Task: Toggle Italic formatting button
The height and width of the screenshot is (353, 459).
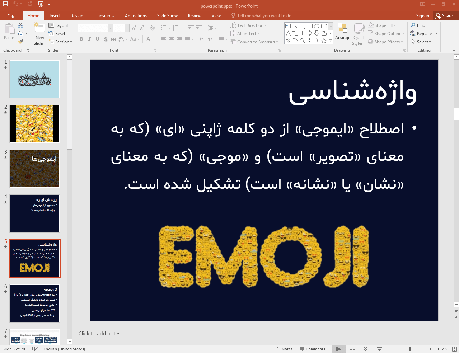Action: tap(89, 39)
